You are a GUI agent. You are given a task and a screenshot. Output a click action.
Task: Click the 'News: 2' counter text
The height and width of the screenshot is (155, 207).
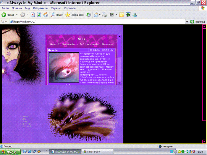click(x=55, y=44)
